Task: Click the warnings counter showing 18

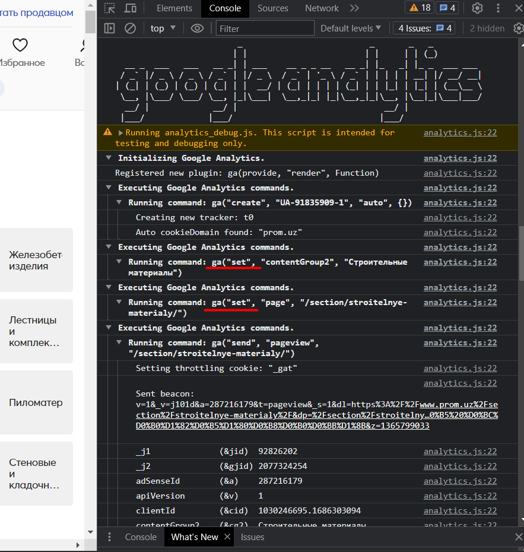Action: [x=420, y=8]
